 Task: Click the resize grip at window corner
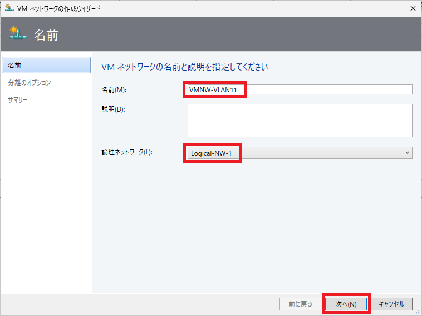click(418, 312)
